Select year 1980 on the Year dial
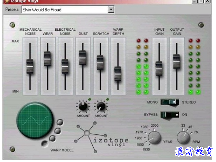 pyautogui.click(x=145, y=127)
